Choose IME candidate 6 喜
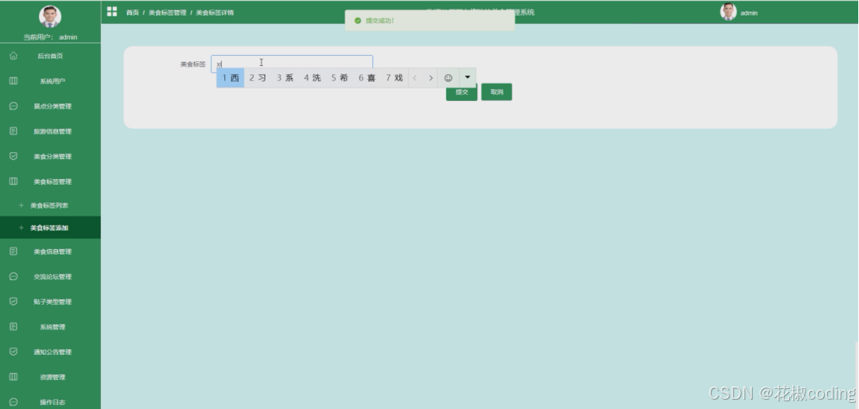859x409 pixels. pyautogui.click(x=367, y=78)
